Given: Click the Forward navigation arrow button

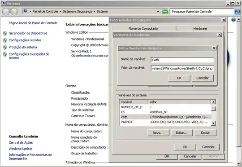Looking at the screenshot, I should (14, 12).
